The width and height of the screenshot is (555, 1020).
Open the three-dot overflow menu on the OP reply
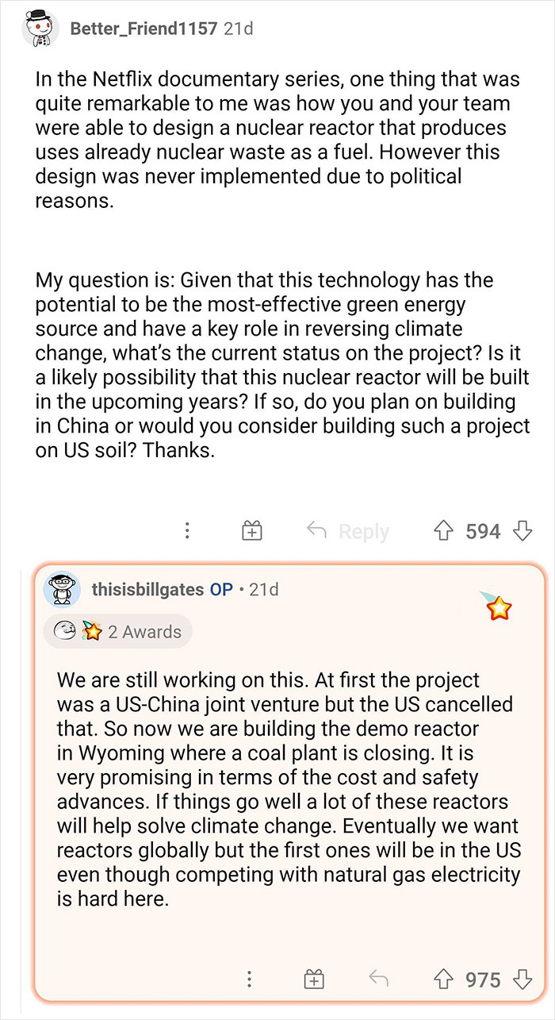(x=251, y=980)
